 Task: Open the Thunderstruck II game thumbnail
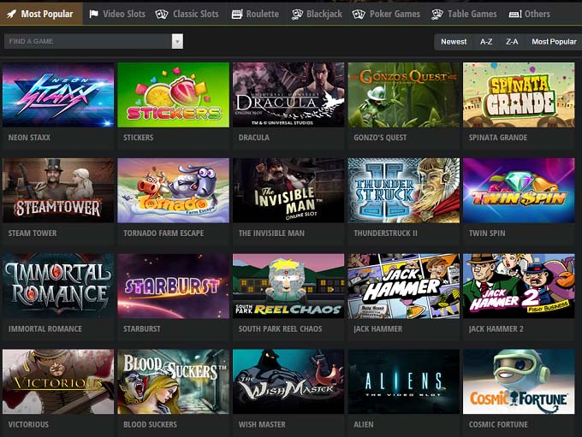[403, 190]
